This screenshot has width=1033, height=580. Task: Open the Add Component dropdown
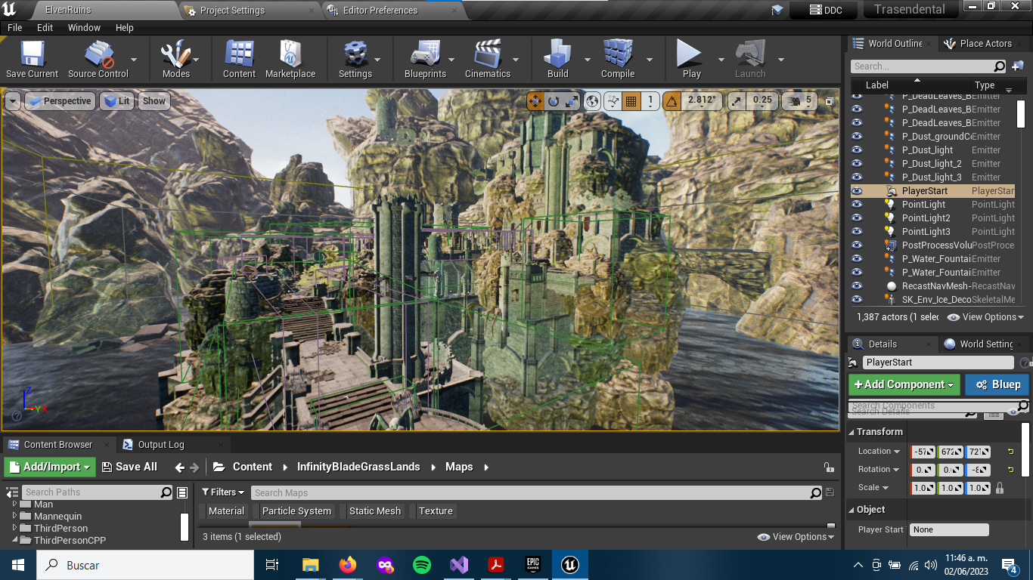point(904,384)
